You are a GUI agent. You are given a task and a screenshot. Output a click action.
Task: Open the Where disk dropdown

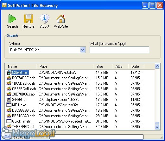[x=83, y=50]
